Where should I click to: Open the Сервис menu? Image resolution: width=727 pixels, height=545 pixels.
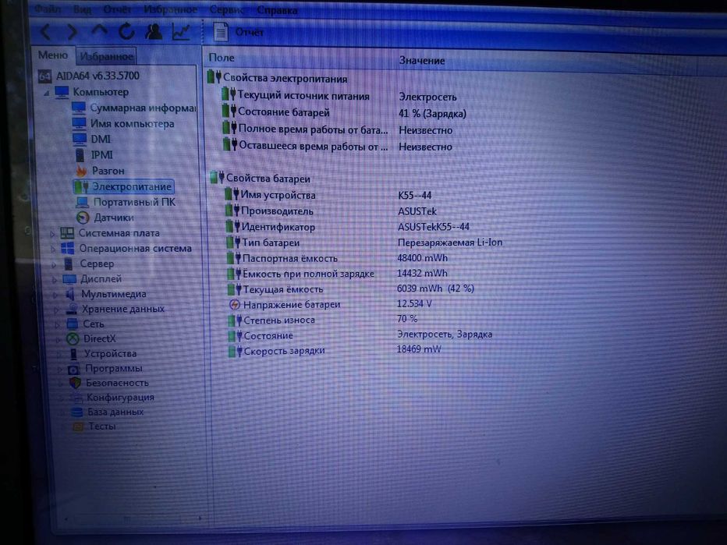point(227,9)
